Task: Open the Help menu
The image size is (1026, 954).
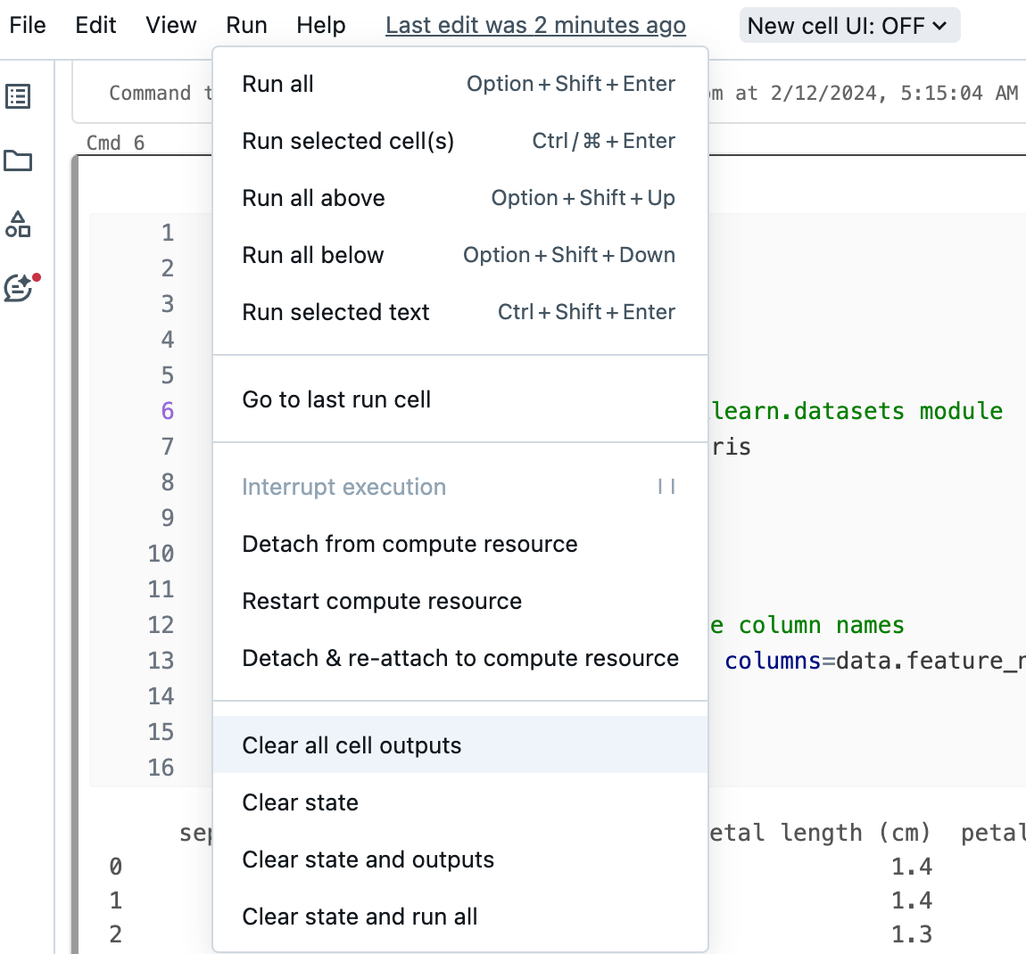Action: pyautogui.click(x=321, y=25)
